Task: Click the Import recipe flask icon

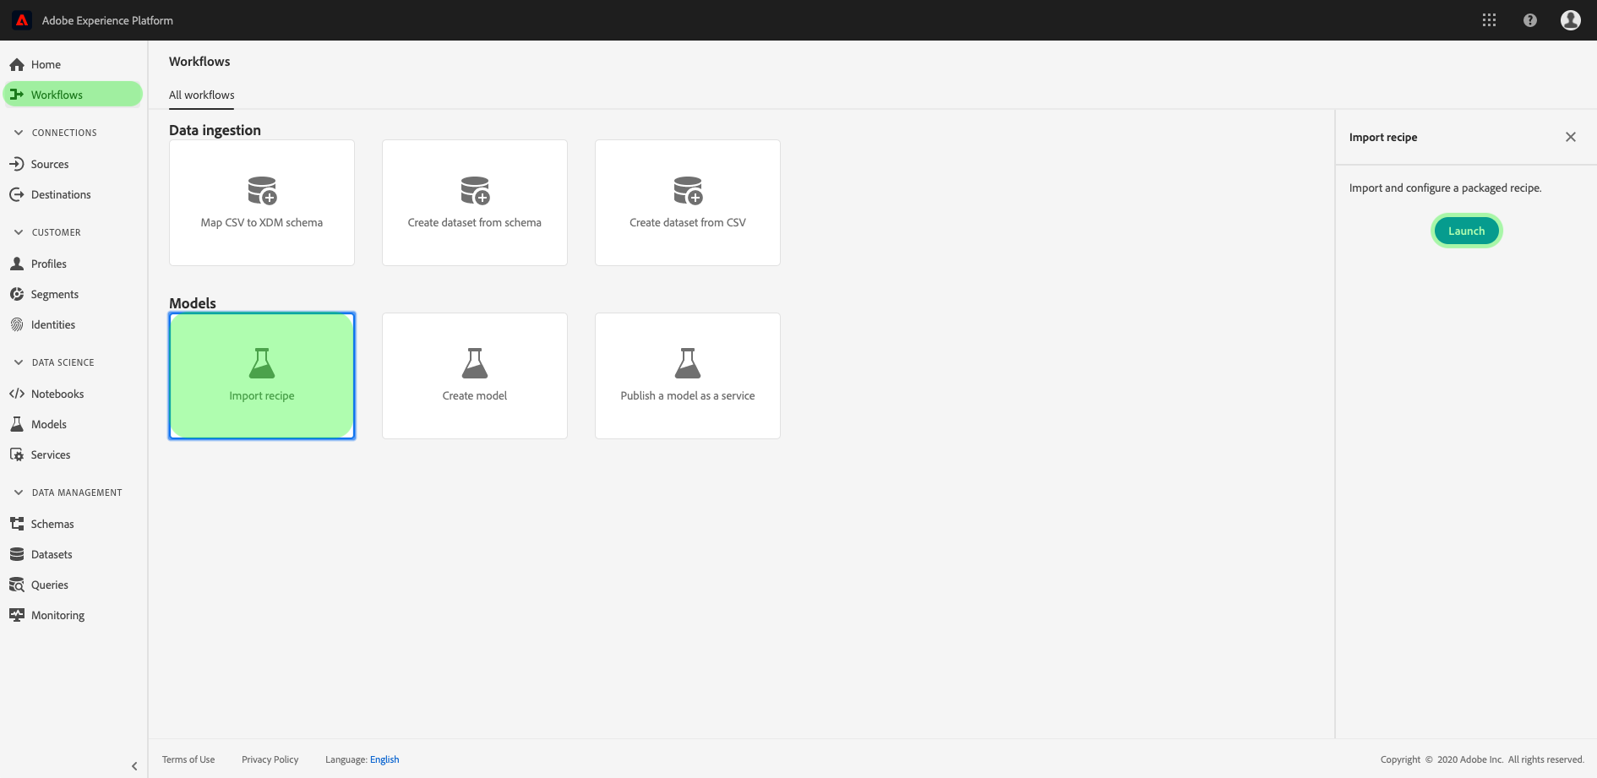Action: pyautogui.click(x=262, y=363)
